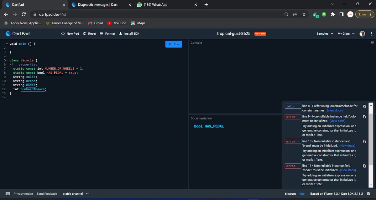Click the Chrome profile avatar icon
The image size is (376, 200).
(350, 14)
